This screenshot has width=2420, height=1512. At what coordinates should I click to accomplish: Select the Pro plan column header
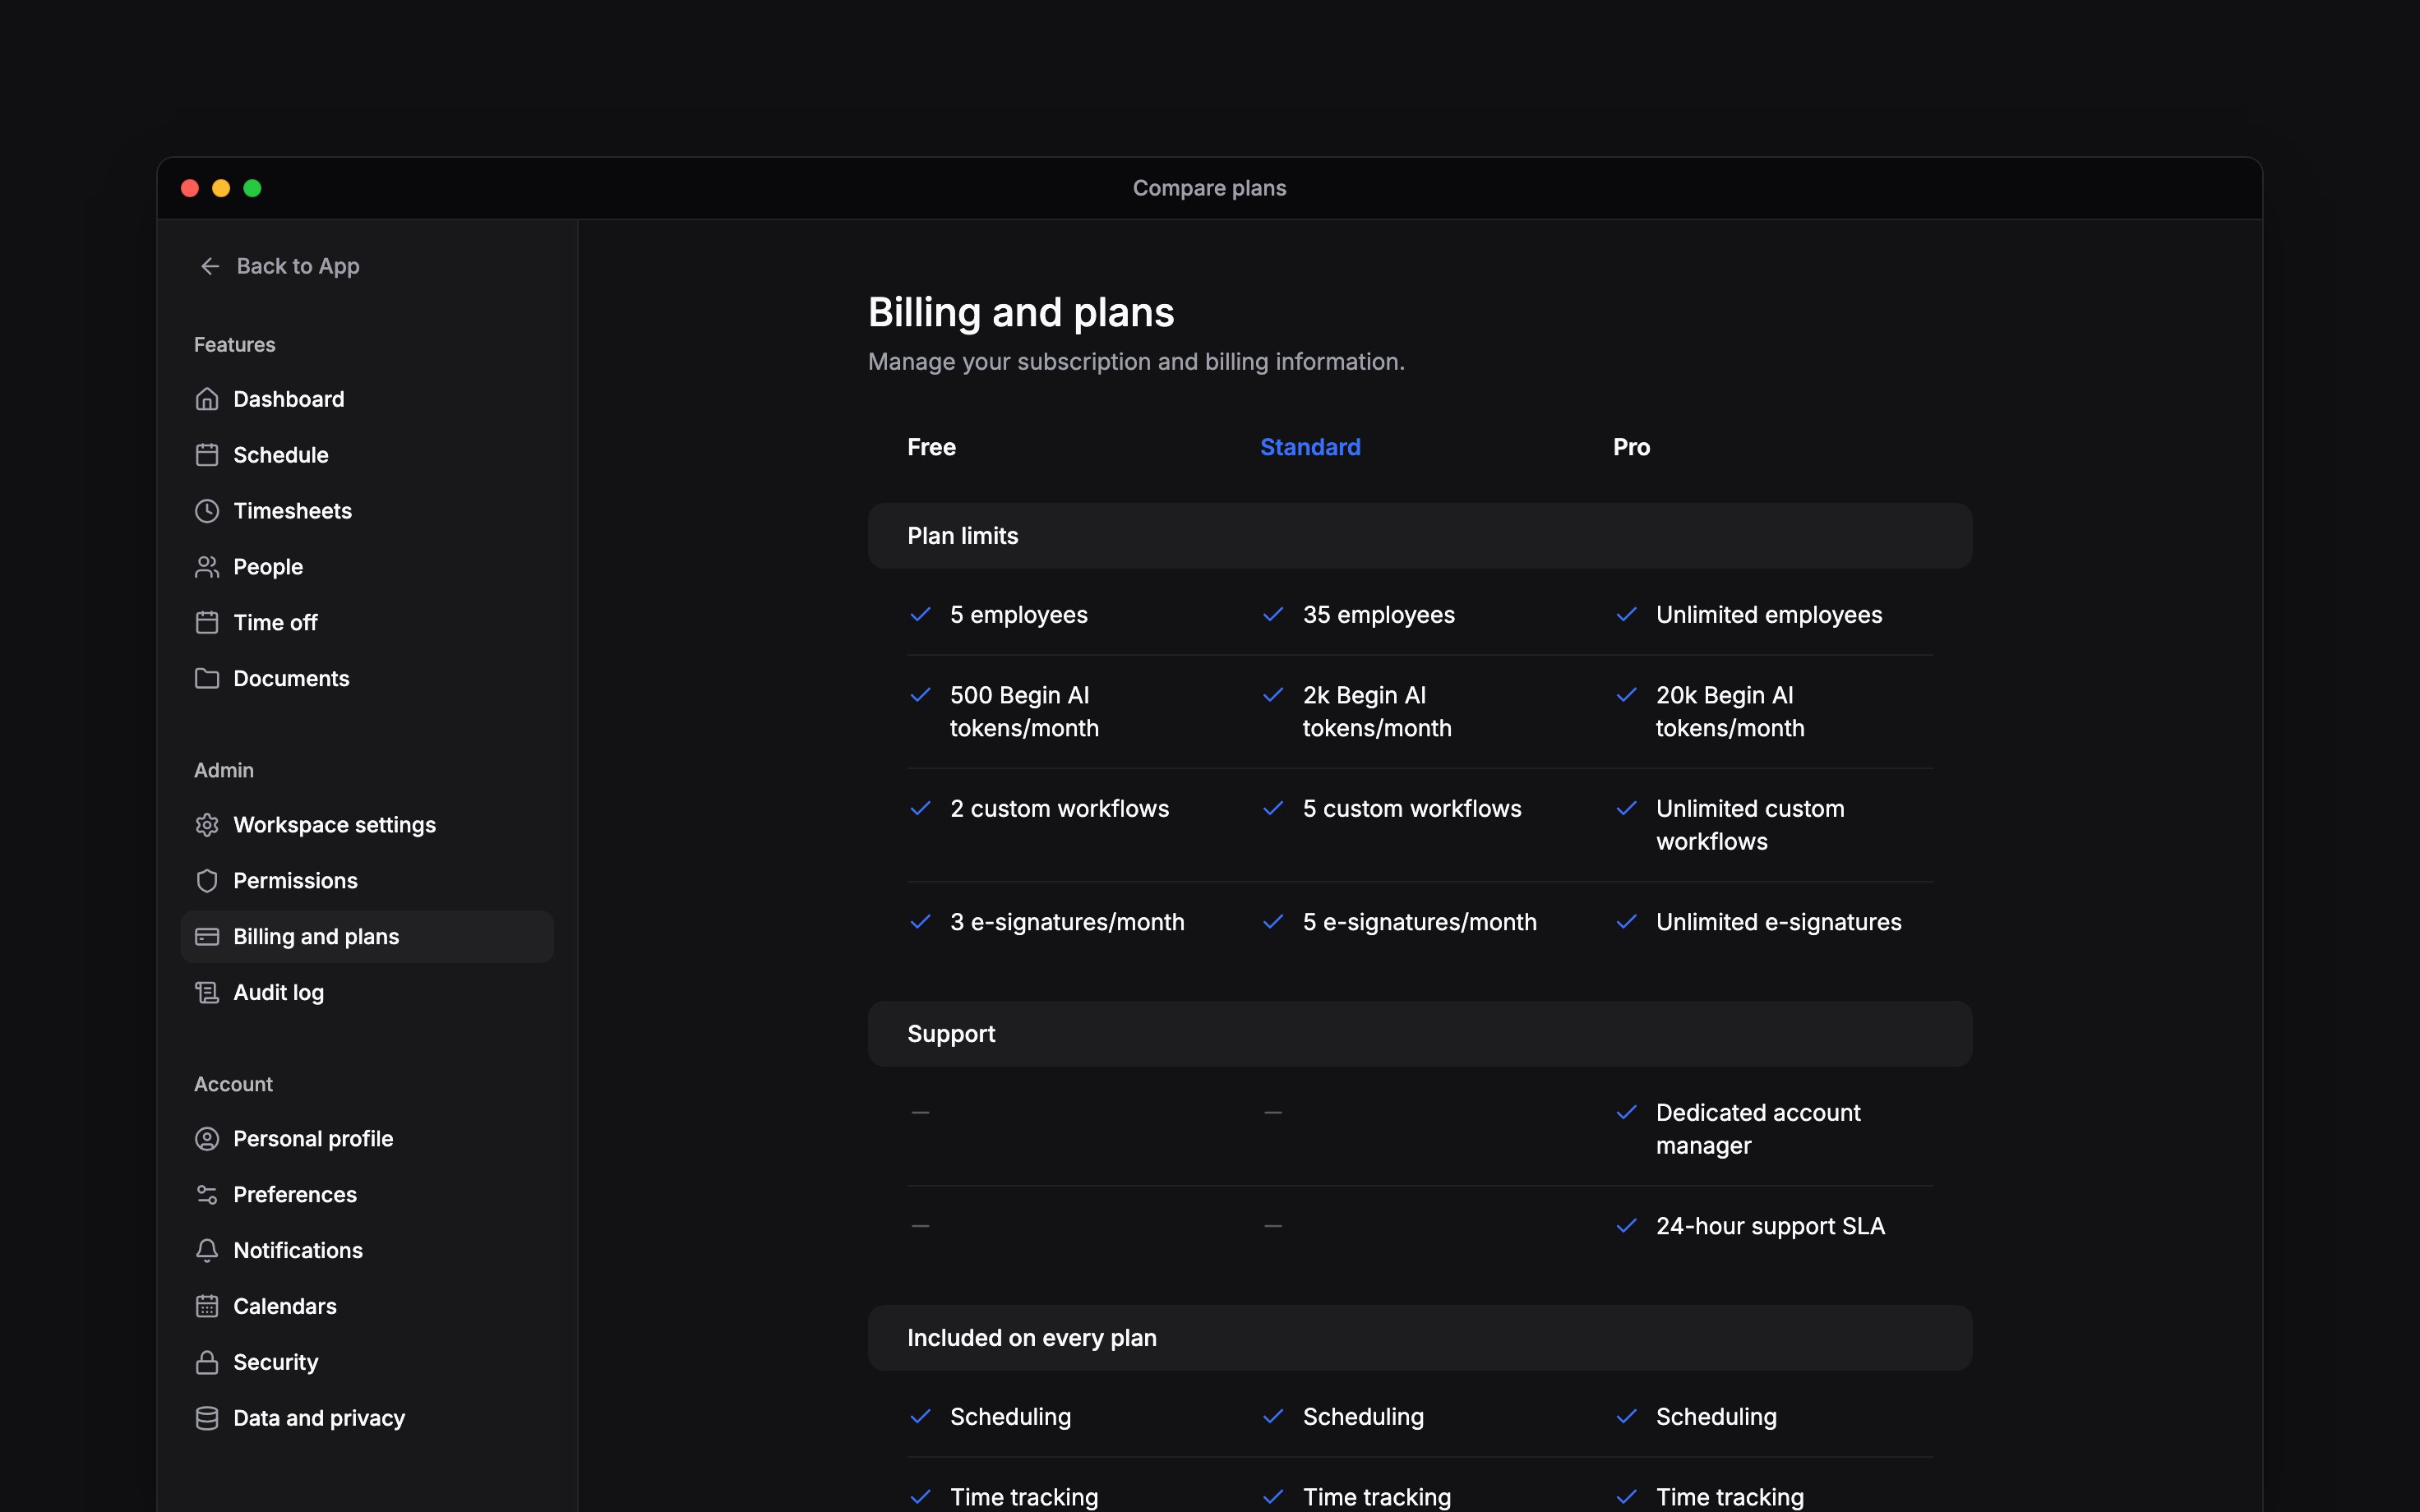[1631, 447]
